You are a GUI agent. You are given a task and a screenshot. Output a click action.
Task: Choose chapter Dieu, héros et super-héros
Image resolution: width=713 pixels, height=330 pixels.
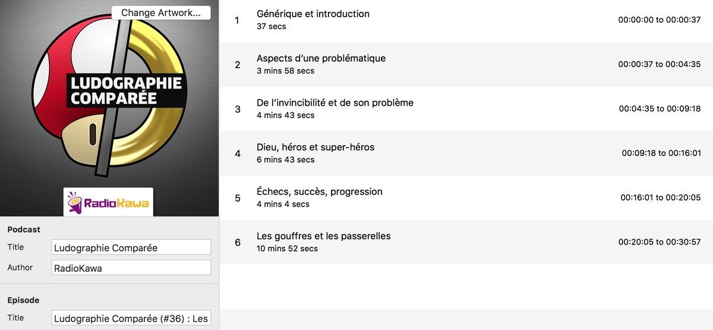[x=466, y=153]
